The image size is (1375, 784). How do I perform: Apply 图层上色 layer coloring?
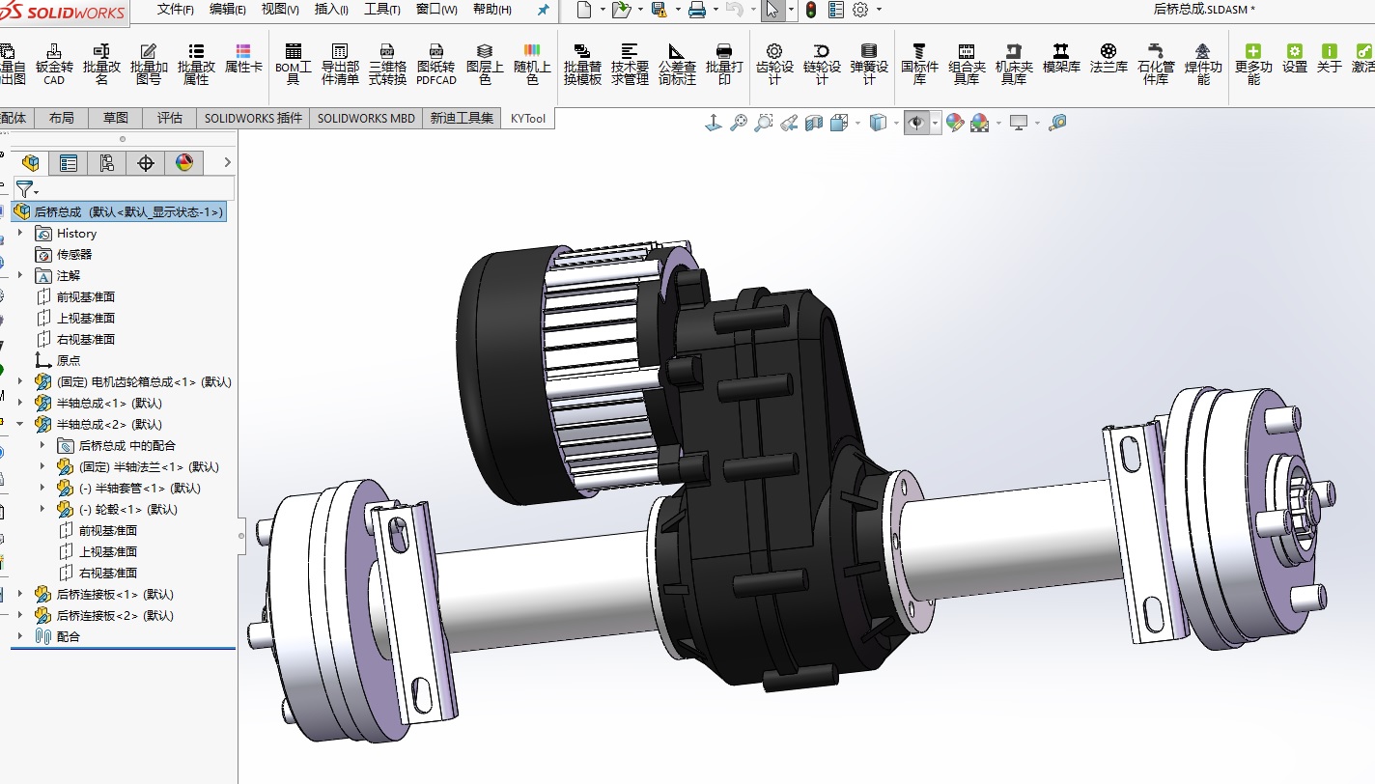[485, 64]
